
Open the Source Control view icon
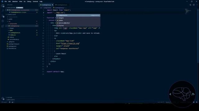3,16
